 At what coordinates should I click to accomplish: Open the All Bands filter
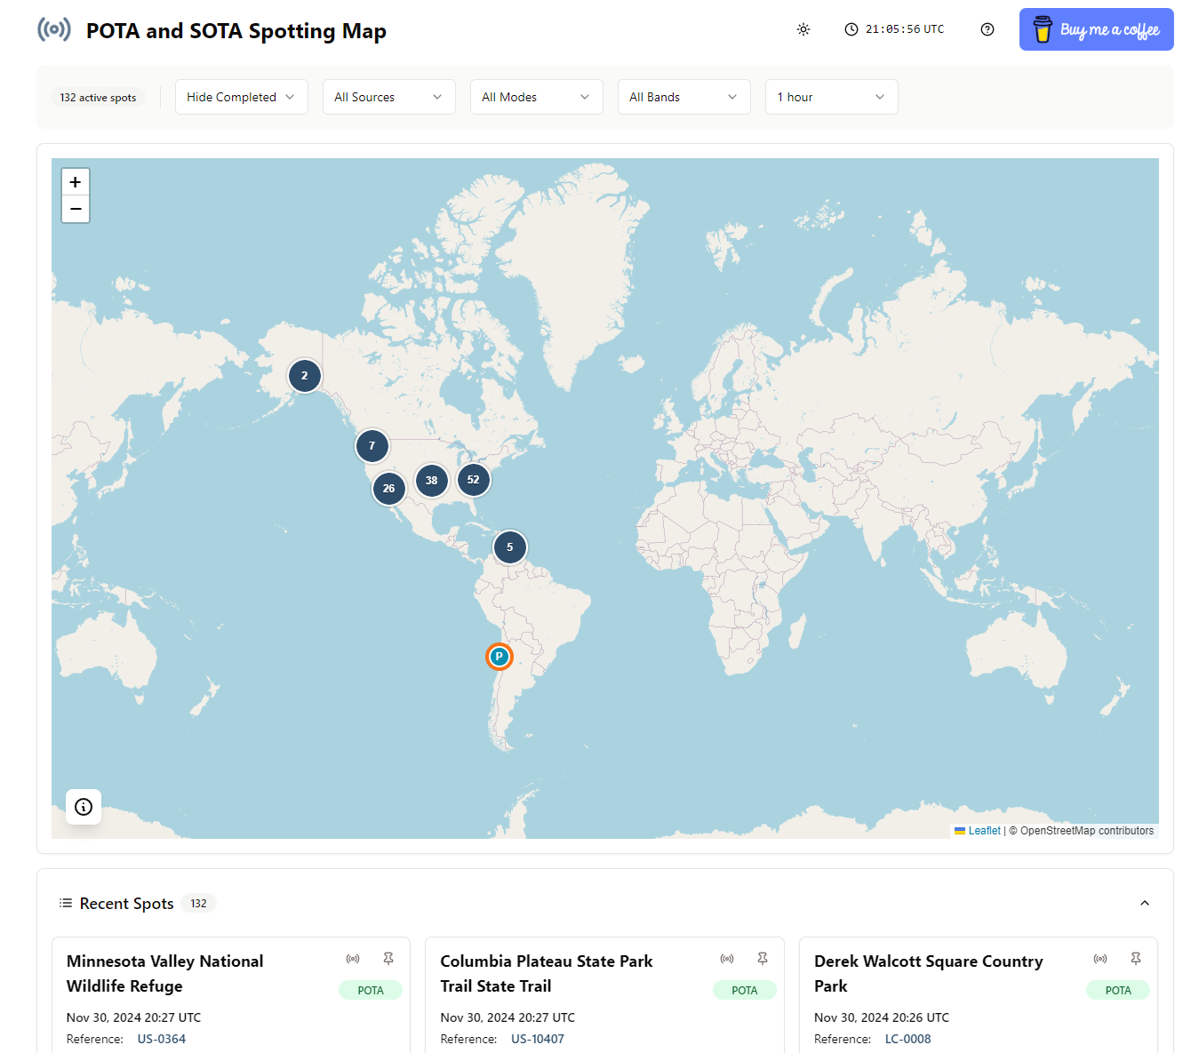pos(683,97)
